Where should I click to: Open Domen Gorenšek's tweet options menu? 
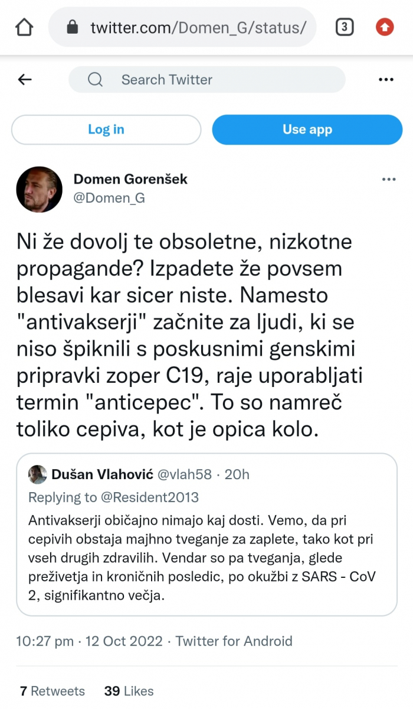pyautogui.click(x=388, y=180)
